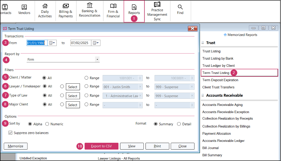Screen dimensions: 281x161
Task: Open Client range start 1001001 dropdown
Action: tap(140, 78)
